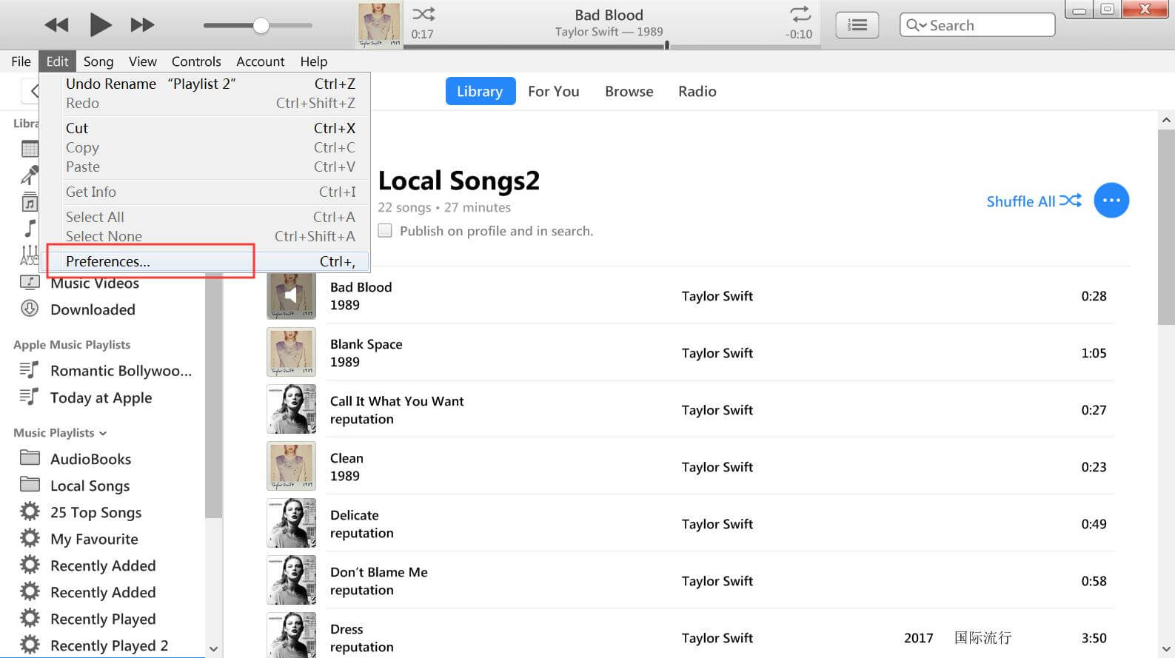The width and height of the screenshot is (1175, 658).
Task: Open the Controls menu
Action: (196, 61)
